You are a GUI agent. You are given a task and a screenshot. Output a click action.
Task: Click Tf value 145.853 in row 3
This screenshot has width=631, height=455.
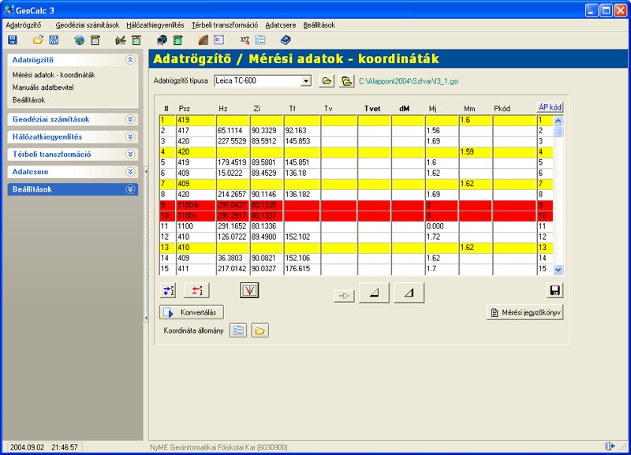coord(302,141)
